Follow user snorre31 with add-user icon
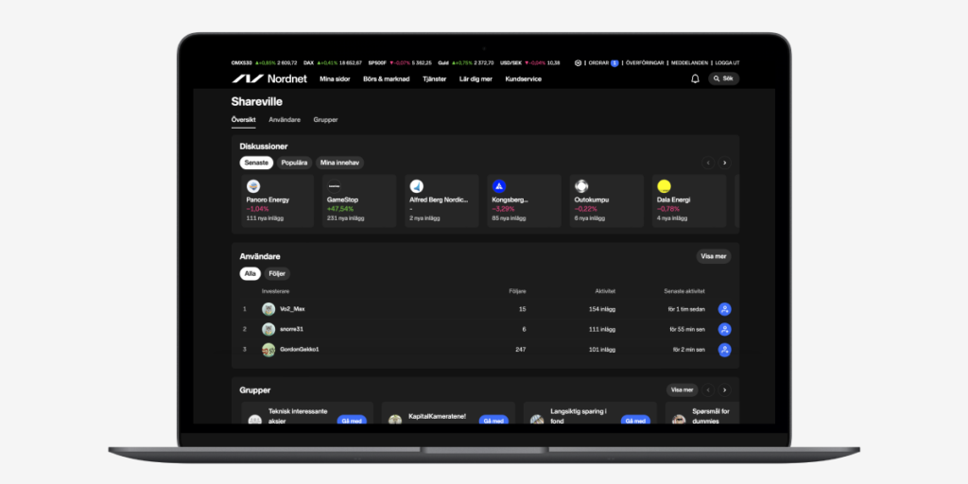 click(725, 330)
